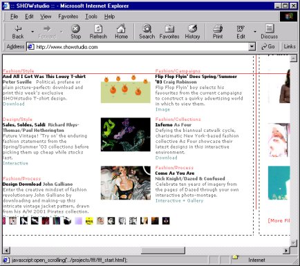The image size is (300, 266).
Task: Click the horizontal scrollbar left arrow
Action: (x=6, y=250)
